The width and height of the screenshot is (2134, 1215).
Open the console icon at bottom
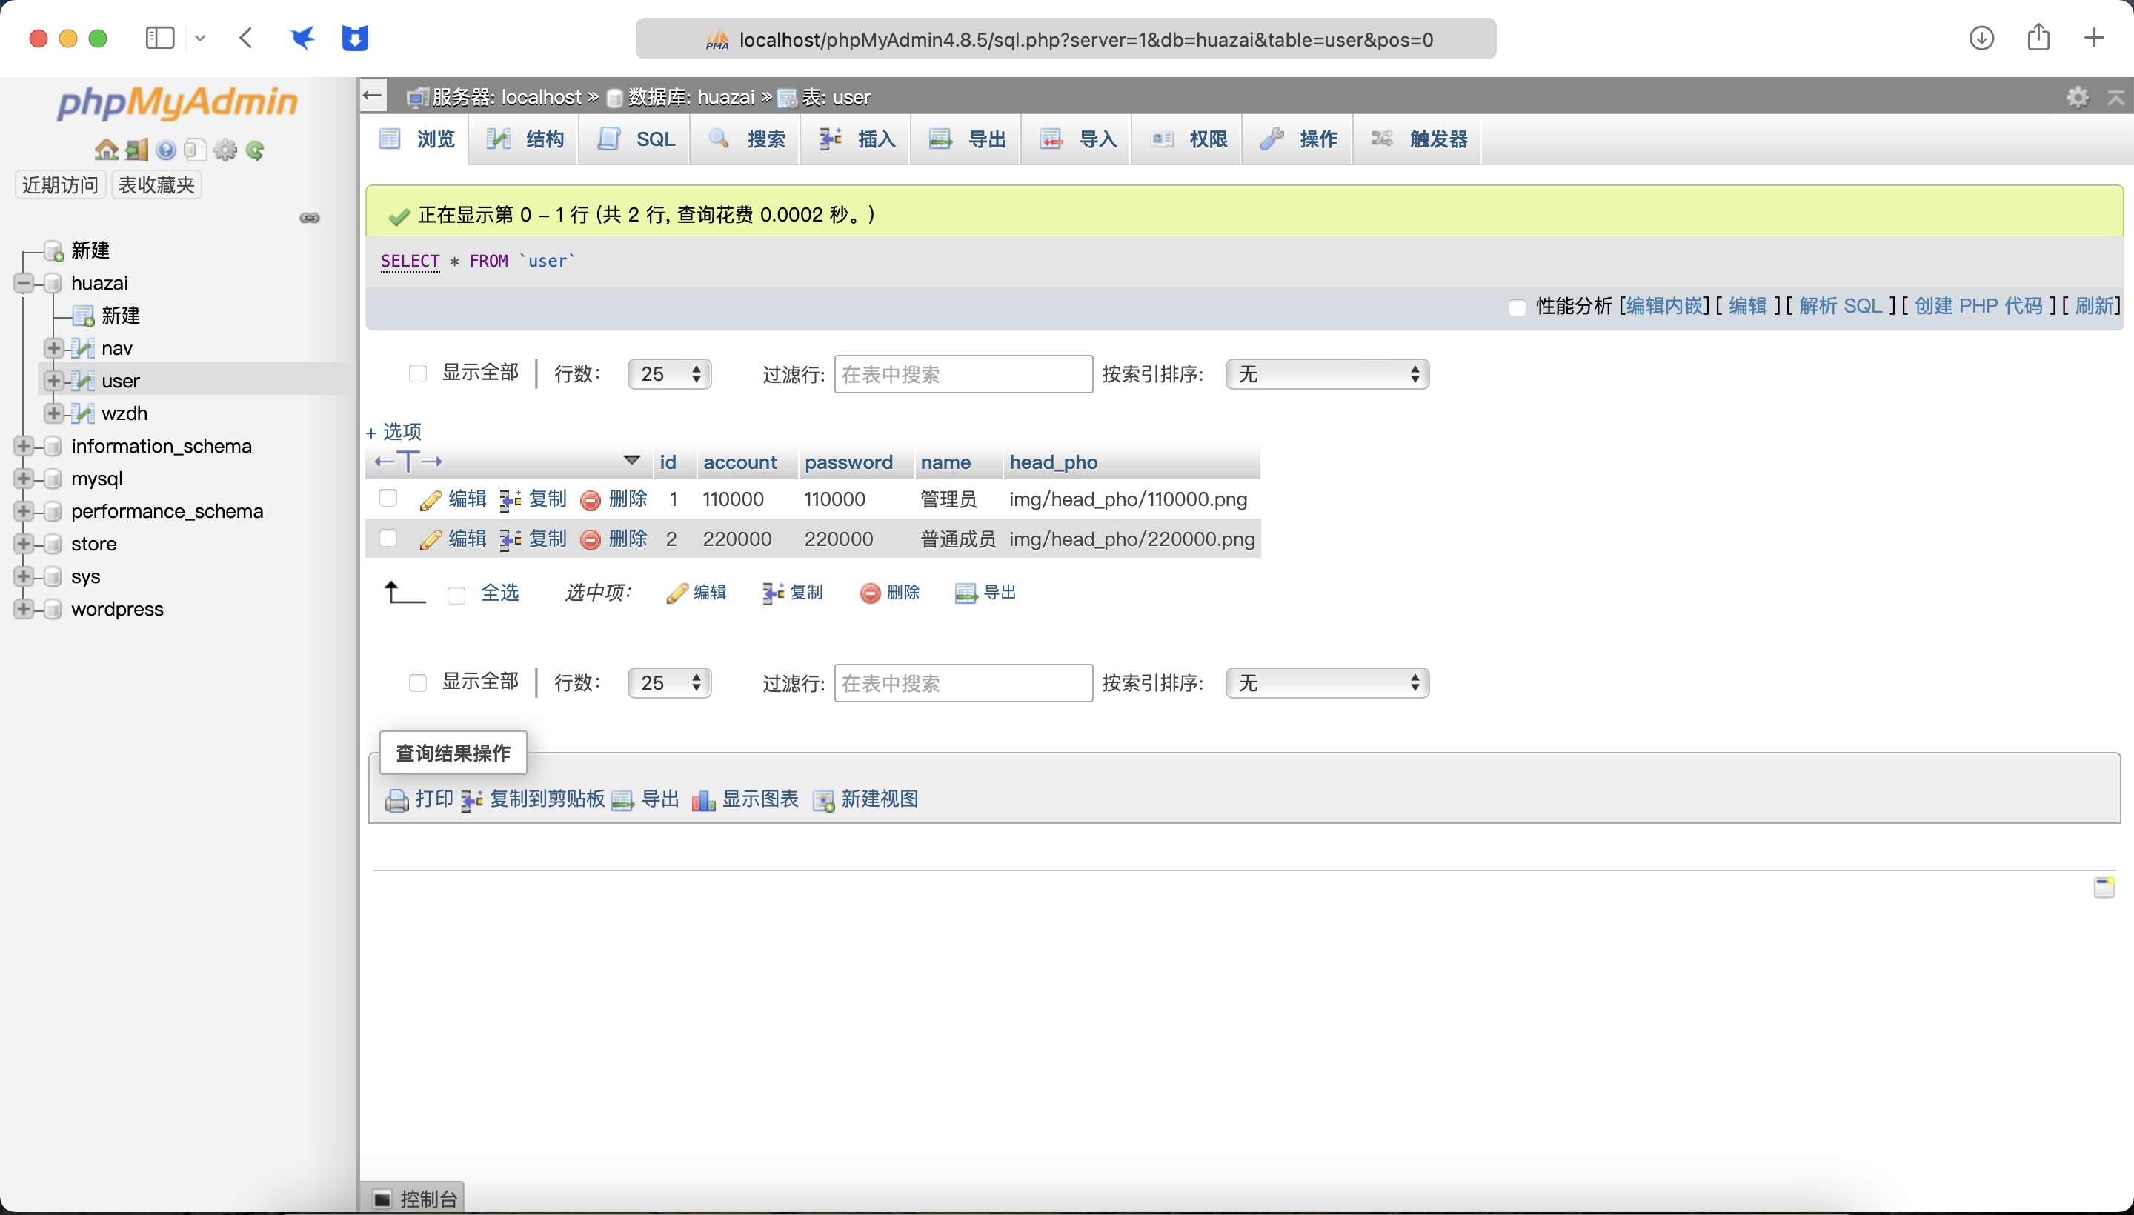click(x=383, y=1198)
